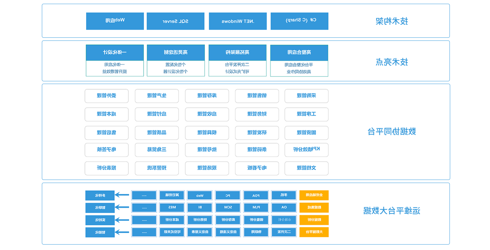Click the KPI绩效分析 module
The height and width of the screenshot is (250, 490).
tap(307, 150)
